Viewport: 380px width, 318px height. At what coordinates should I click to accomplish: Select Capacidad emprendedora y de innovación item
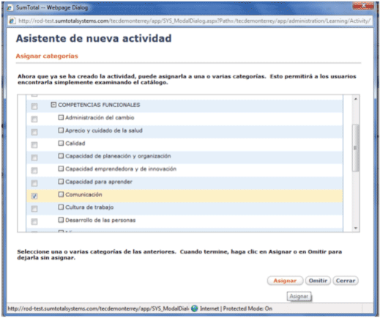tap(121, 169)
